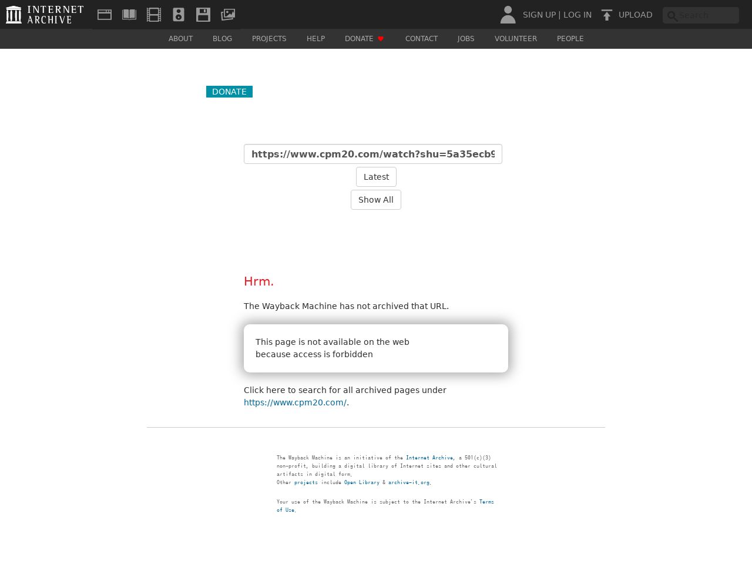Go to the Blog menu item
The height and width of the screenshot is (564, 752).
click(222, 39)
